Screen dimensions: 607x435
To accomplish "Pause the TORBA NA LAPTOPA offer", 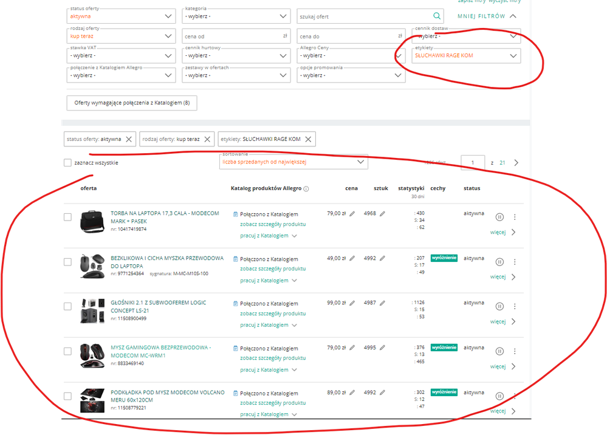I will pos(499,217).
